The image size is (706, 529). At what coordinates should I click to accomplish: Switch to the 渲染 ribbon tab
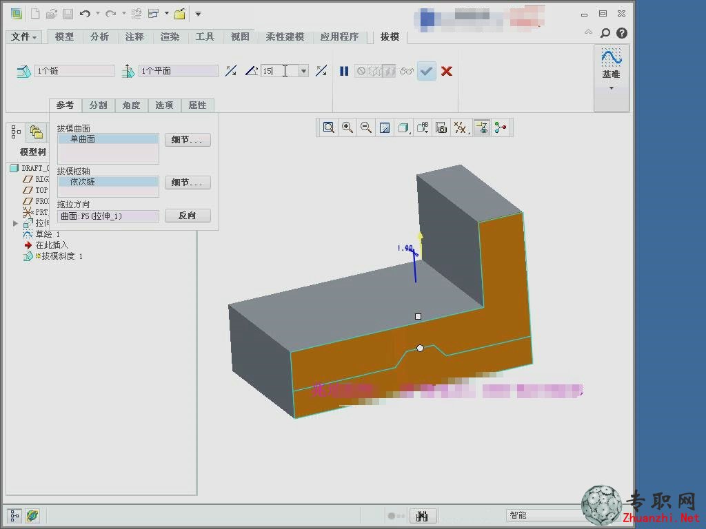point(170,37)
